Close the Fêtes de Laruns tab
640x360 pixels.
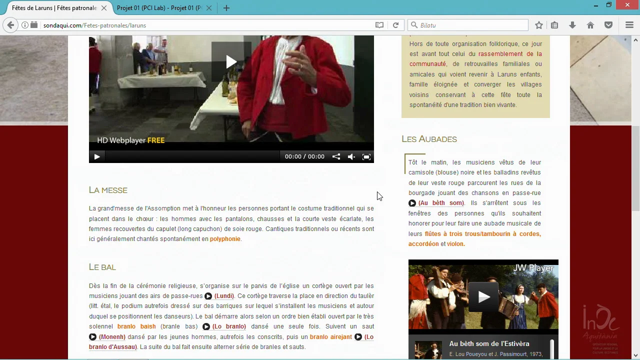tap(104, 8)
